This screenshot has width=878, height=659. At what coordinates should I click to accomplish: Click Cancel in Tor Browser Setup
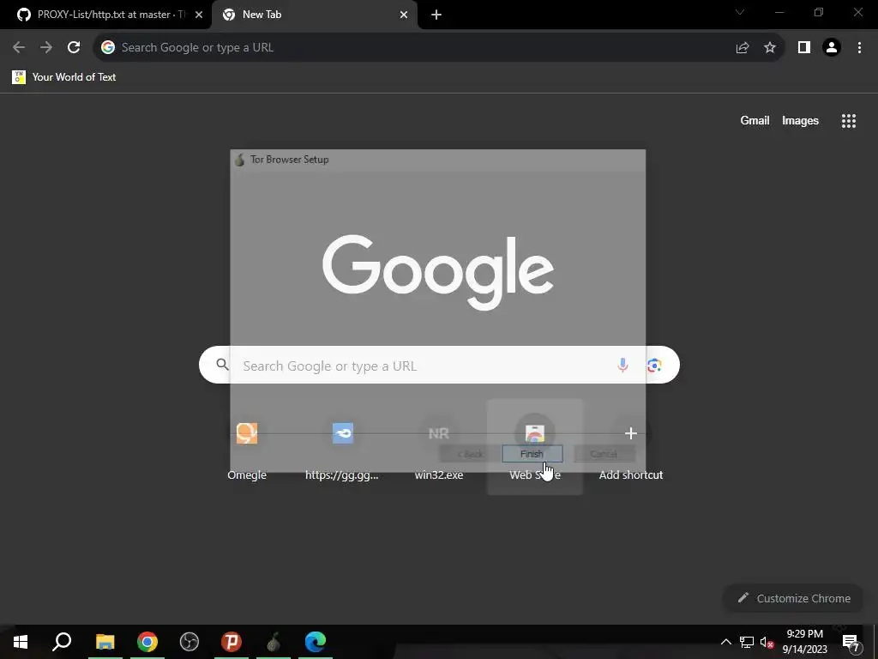604,454
